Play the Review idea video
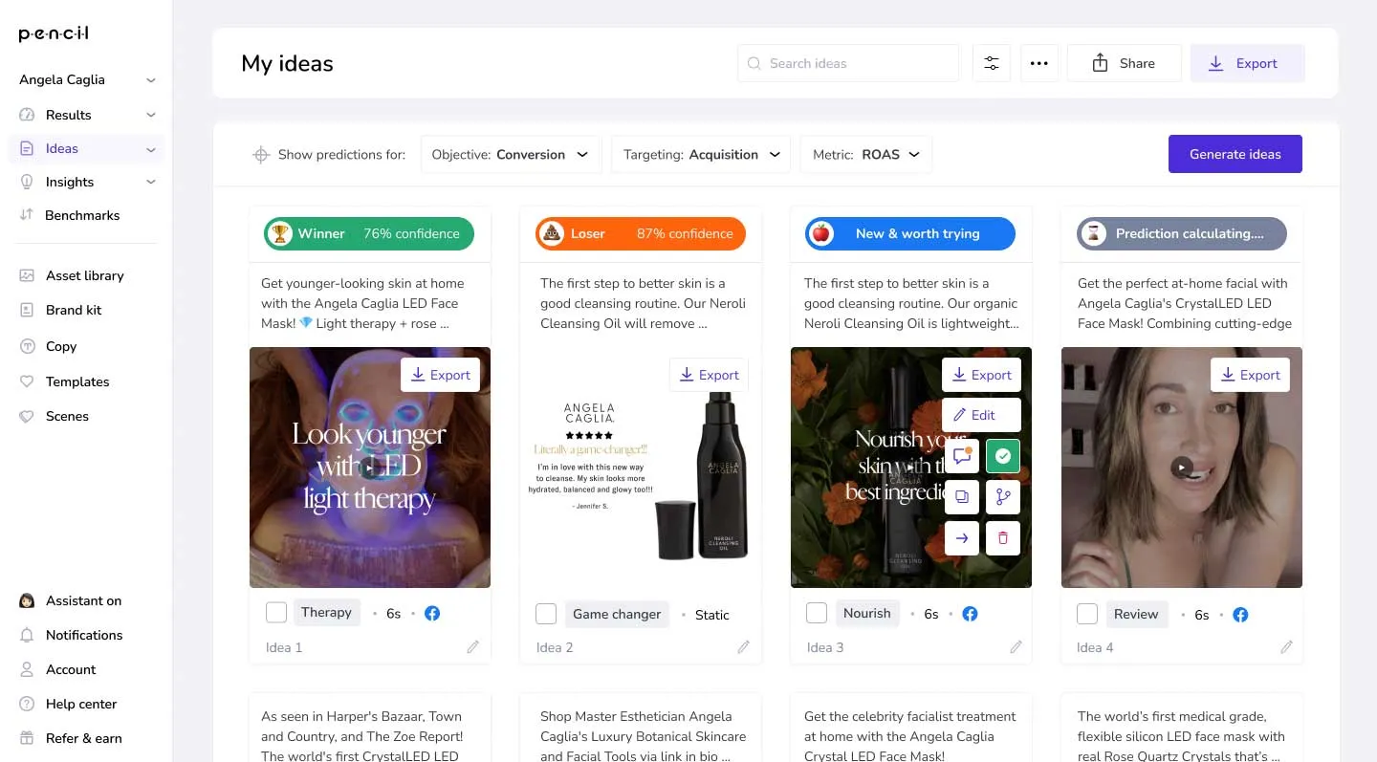 coord(1182,468)
